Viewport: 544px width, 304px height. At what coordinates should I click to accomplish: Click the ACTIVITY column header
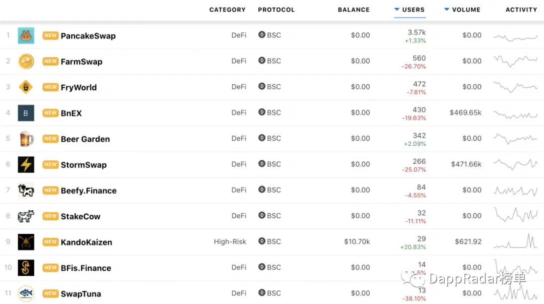point(521,10)
